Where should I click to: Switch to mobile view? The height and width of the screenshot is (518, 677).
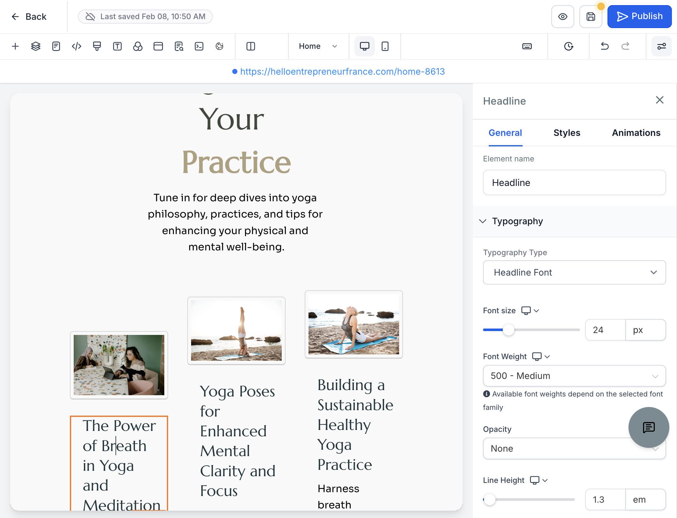point(385,46)
